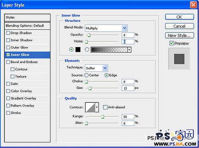
Task: Click the Choke slider handle
Action: (x=86, y=82)
